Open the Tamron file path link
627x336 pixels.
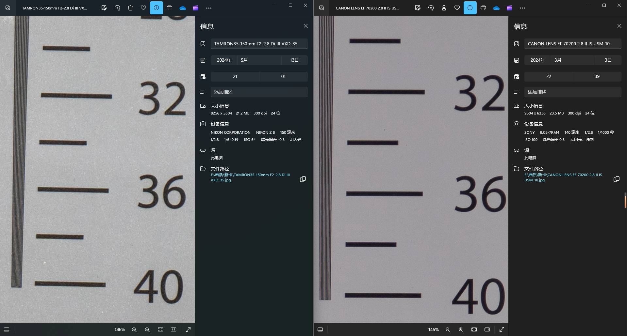250,177
